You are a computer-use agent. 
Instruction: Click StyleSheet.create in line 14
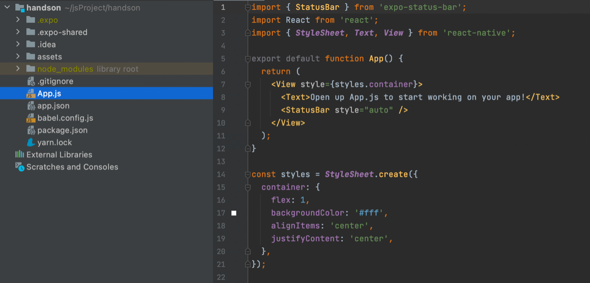point(367,174)
